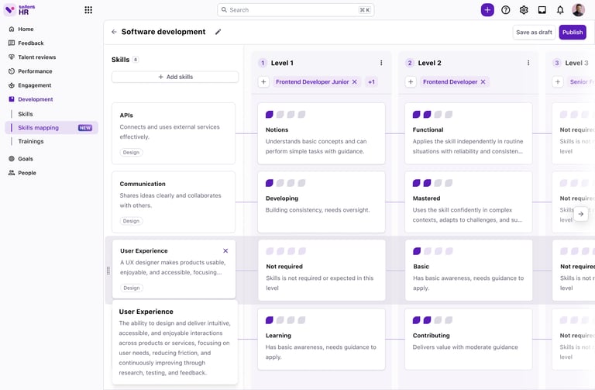The image size is (595, 390).
Task: Collapse the Development section in sidebar
Action: click(x=36, y=99)
